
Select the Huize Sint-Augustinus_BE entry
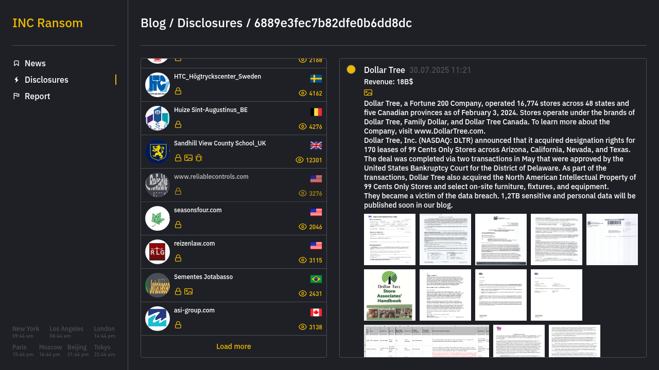click(x=234, y=118)
